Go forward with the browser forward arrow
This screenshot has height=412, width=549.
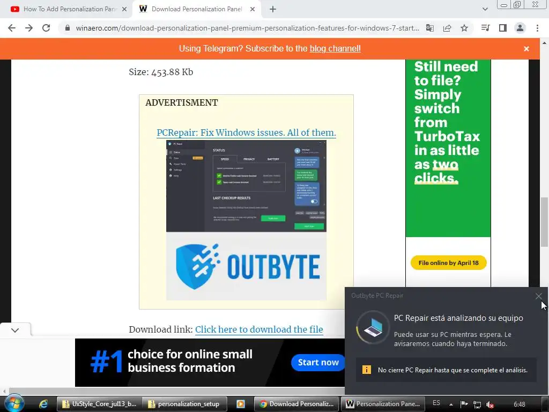(29, 28)
